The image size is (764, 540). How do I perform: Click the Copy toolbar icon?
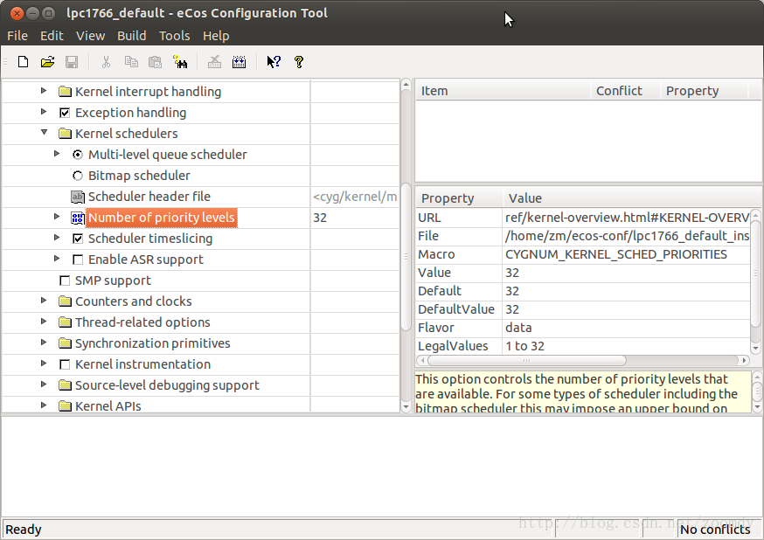pos(131,62)
